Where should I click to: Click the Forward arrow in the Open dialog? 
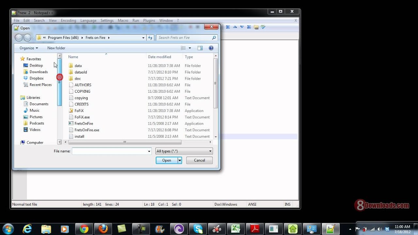(27, 38)
